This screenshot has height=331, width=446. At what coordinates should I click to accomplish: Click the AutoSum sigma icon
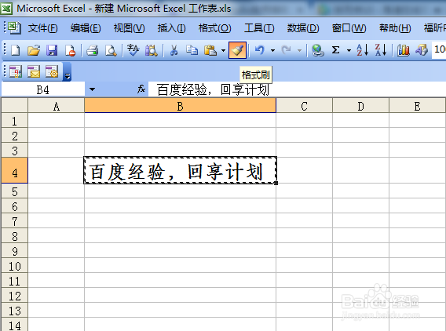335,50
